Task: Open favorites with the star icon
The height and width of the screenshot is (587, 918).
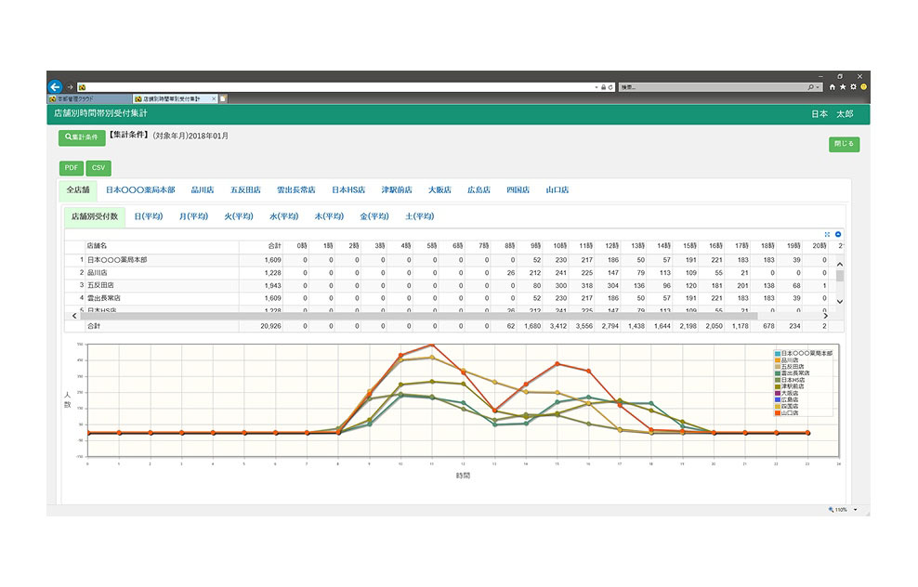Action: pyautogui.click(x=843, y=86)
